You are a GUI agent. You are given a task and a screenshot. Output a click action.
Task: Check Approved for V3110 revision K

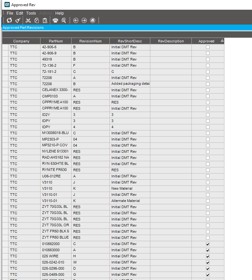point(208,189)
